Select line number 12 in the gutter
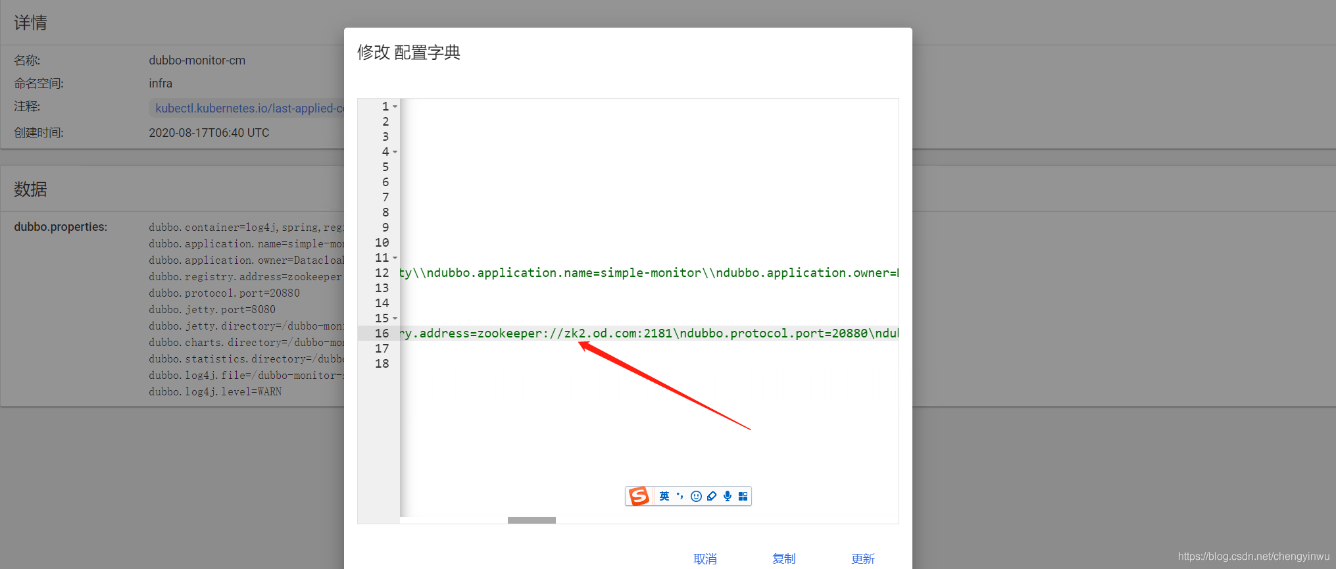Image resolution: width=1336 pixels, height=569 pixels. [x=382, y=273]
